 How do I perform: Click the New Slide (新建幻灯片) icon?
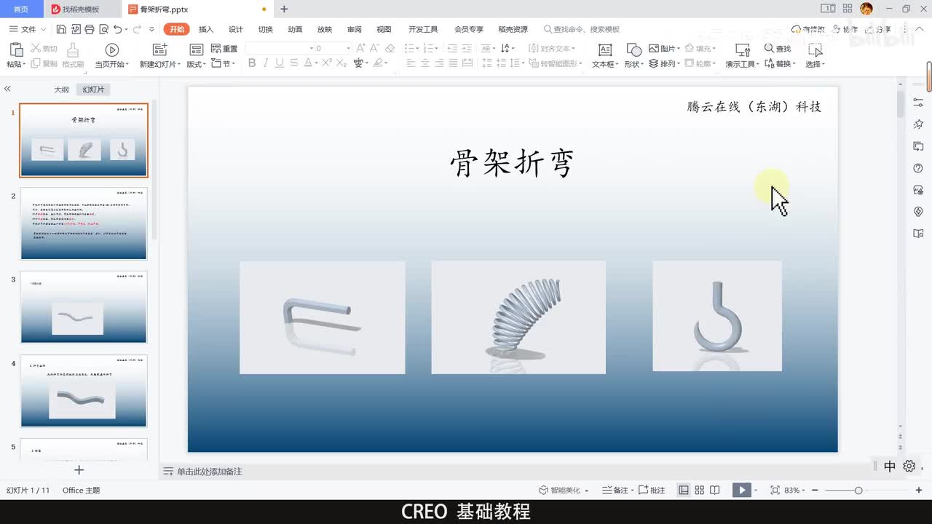click(x=160, y=49)
